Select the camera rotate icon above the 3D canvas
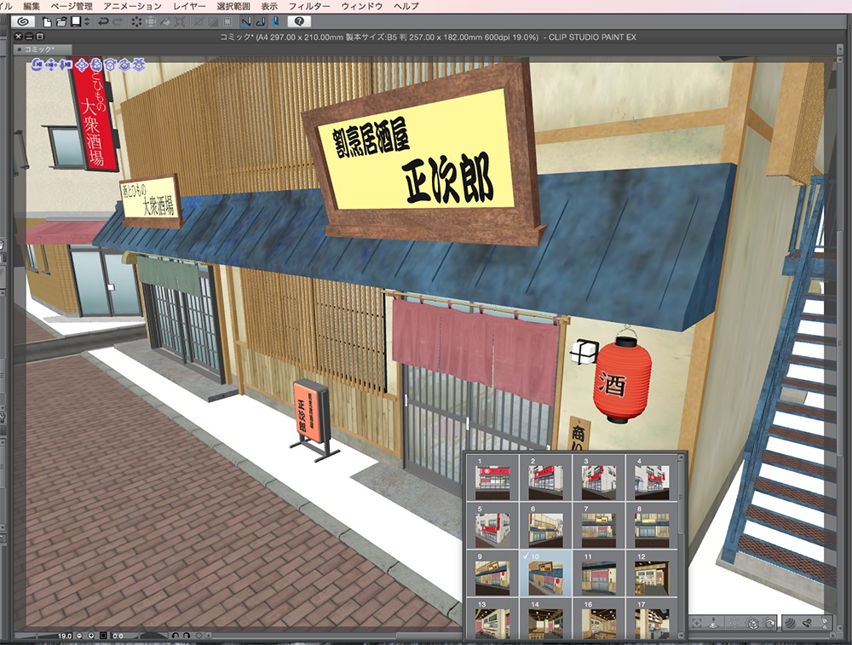Image resolution: width=852 pixels, height=645 pixels. (x=37, y=65)
